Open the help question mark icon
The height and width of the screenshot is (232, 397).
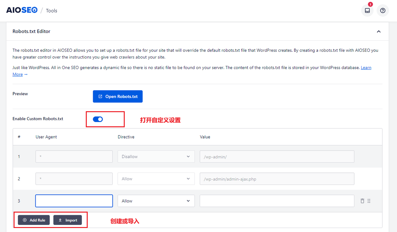[383, 11]
